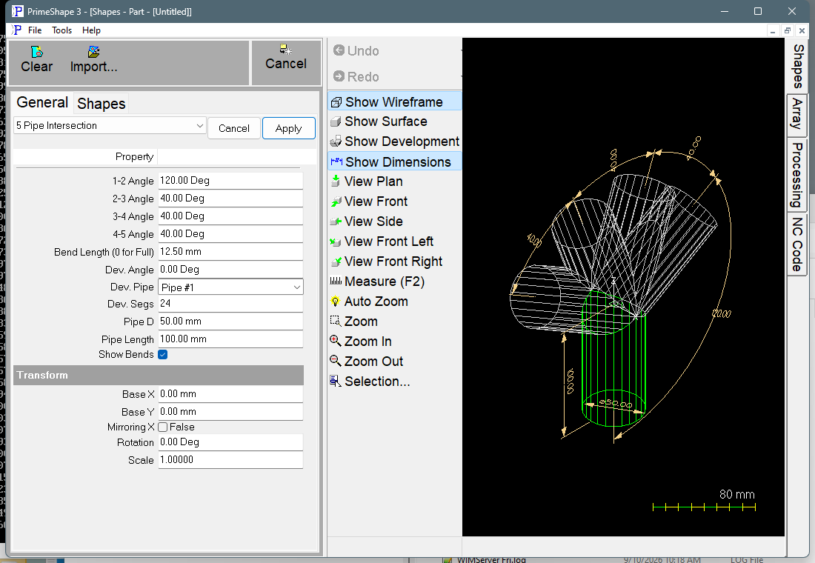Toggle Show Surface view
815x563 pixels.
tap(386, 121)
